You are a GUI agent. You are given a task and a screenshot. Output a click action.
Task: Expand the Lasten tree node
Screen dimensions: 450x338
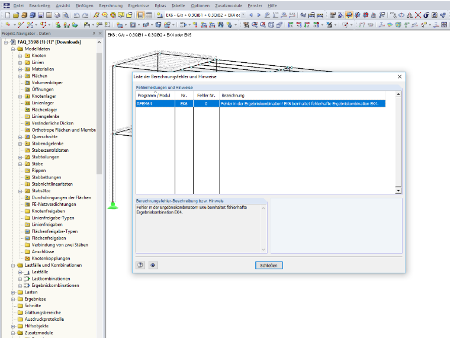13,292
